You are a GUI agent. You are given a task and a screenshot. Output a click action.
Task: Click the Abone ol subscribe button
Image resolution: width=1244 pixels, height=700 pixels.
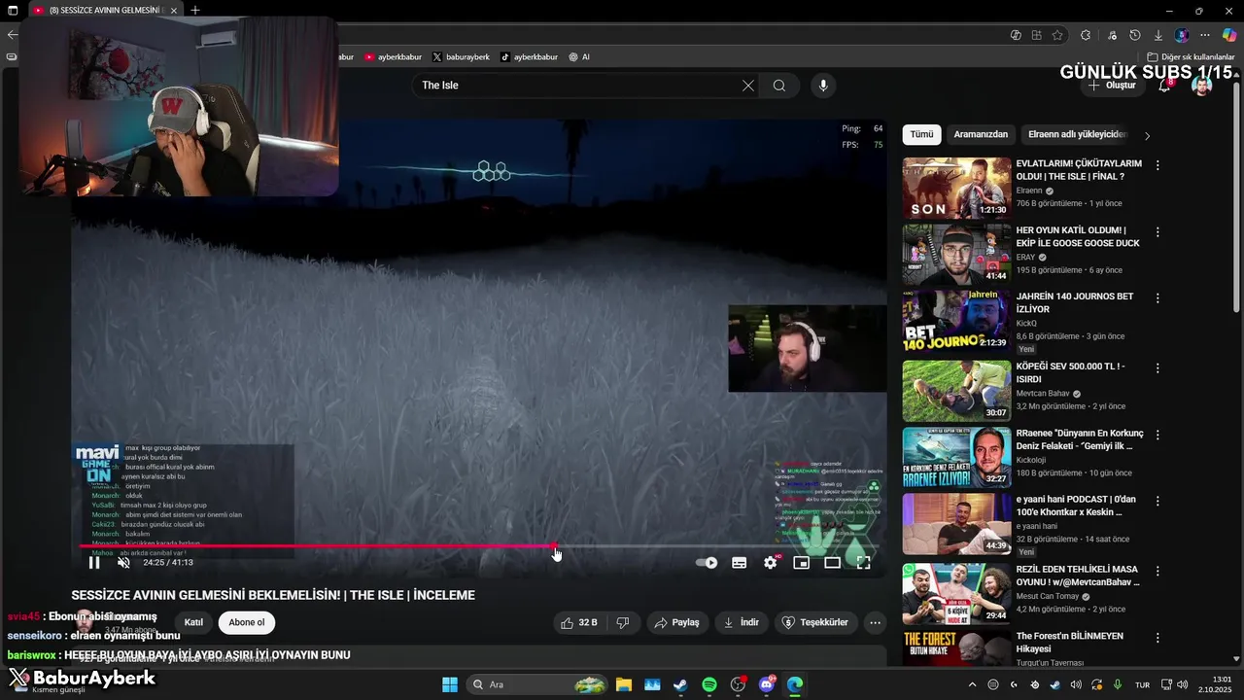coord(247,622)
